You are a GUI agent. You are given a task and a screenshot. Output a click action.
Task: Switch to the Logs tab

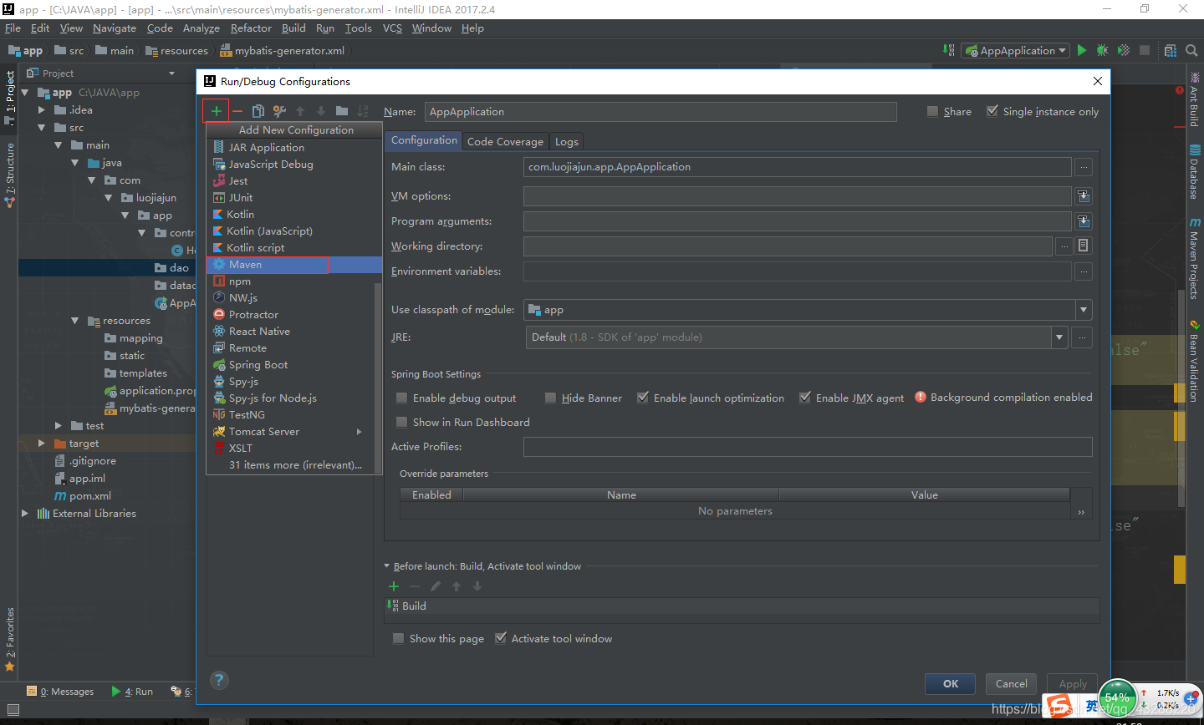pos(566,141)
